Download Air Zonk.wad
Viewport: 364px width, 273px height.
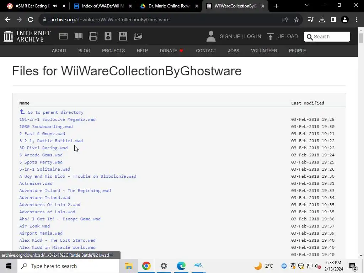pyautogui.click(x=34, y=226)
